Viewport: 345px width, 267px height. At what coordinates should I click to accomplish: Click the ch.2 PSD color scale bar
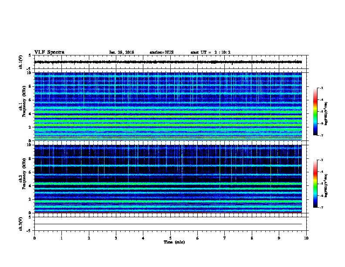(x=315, y=184)
